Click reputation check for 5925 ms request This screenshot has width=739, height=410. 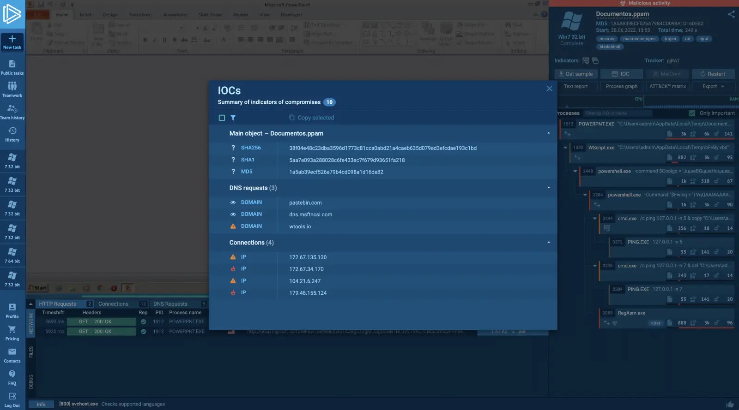(x=144, y=332)
